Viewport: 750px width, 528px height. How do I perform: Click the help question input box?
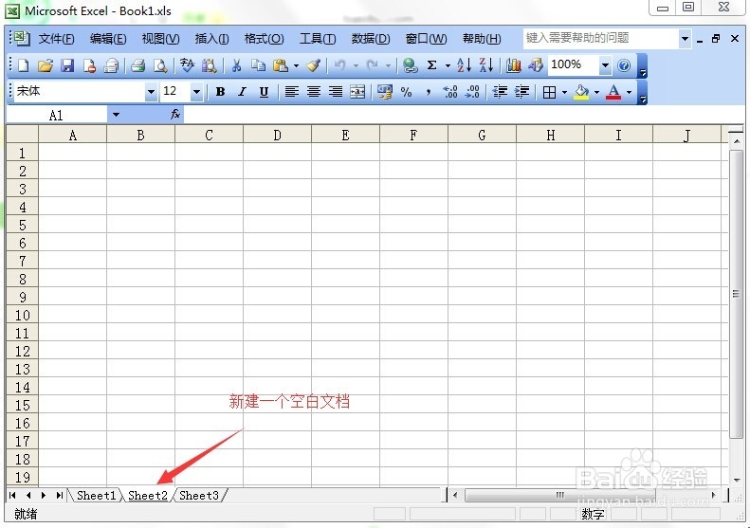click(x=601, y=38)
